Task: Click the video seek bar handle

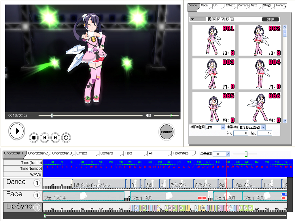Action: pos(52,115)
